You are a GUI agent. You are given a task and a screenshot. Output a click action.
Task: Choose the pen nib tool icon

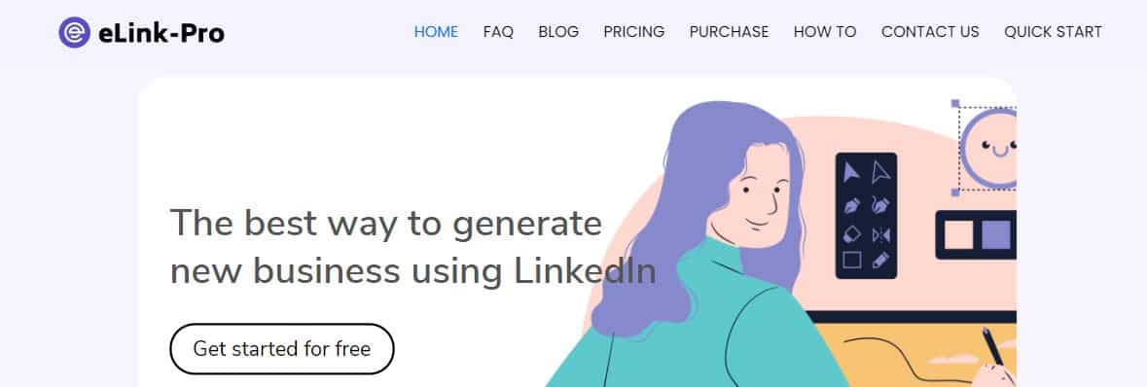pyautogui.click(x=851, y=205)
